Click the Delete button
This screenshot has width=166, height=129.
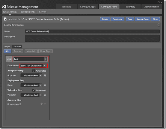pos(105,19)
